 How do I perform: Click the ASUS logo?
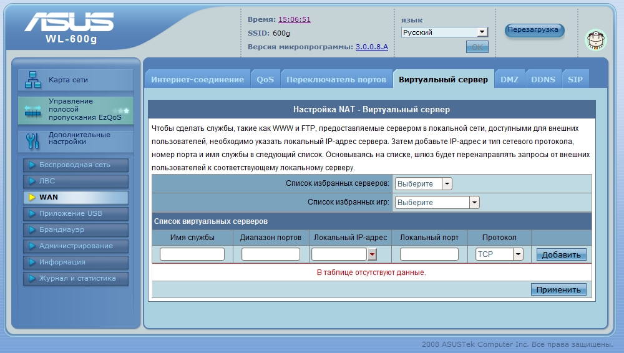(69, 21)
